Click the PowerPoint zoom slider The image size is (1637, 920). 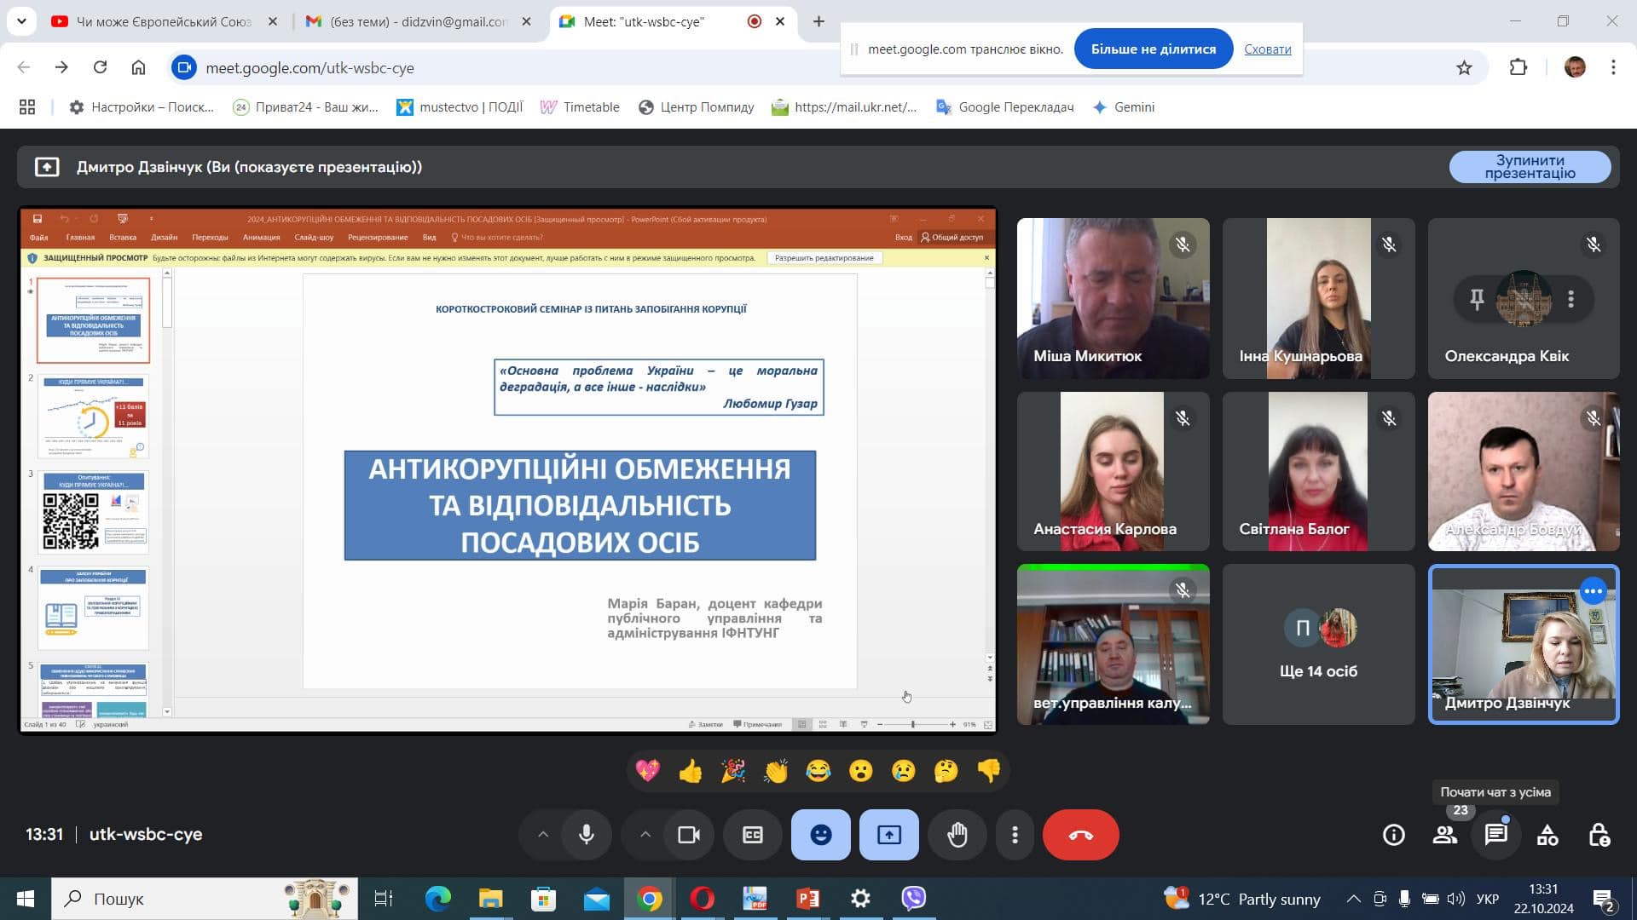[913, 724]
